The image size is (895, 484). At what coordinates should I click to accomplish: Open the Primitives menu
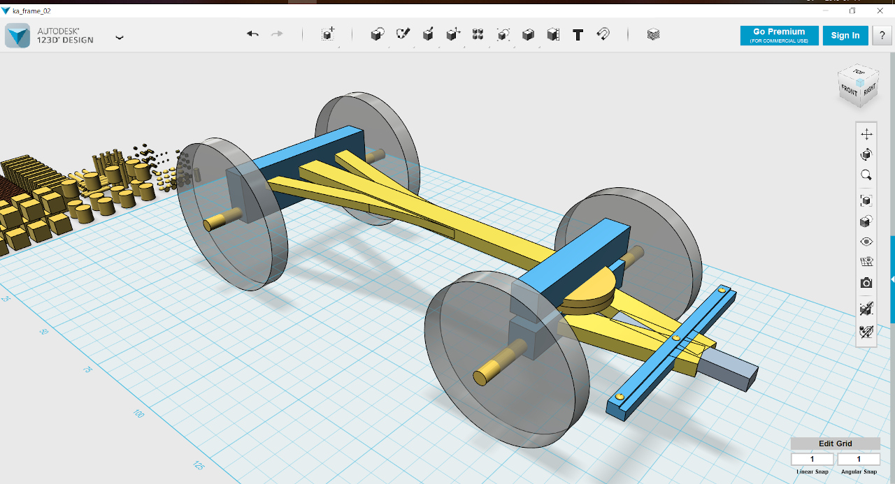click(377, 34)
